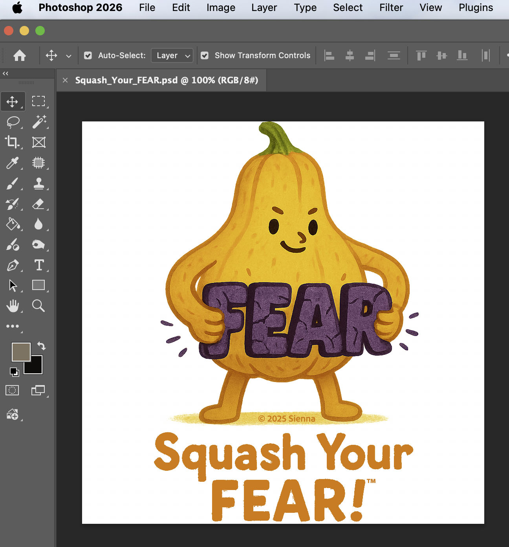The height and width of the screenshot is (547, 509).
Task: Select the Rectangle shape tool
Action: 38,285
